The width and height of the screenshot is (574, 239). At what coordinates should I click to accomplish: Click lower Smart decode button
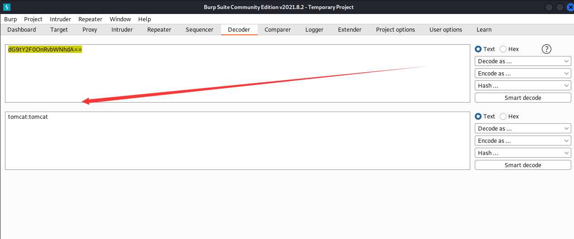tap(523, 165)
